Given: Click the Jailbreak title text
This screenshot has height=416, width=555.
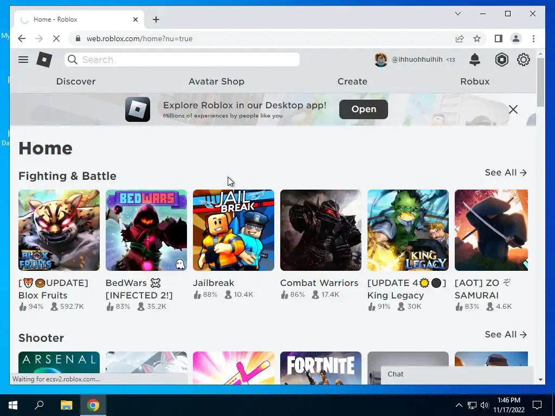Looking at the screenshot, I should point(214,283).
